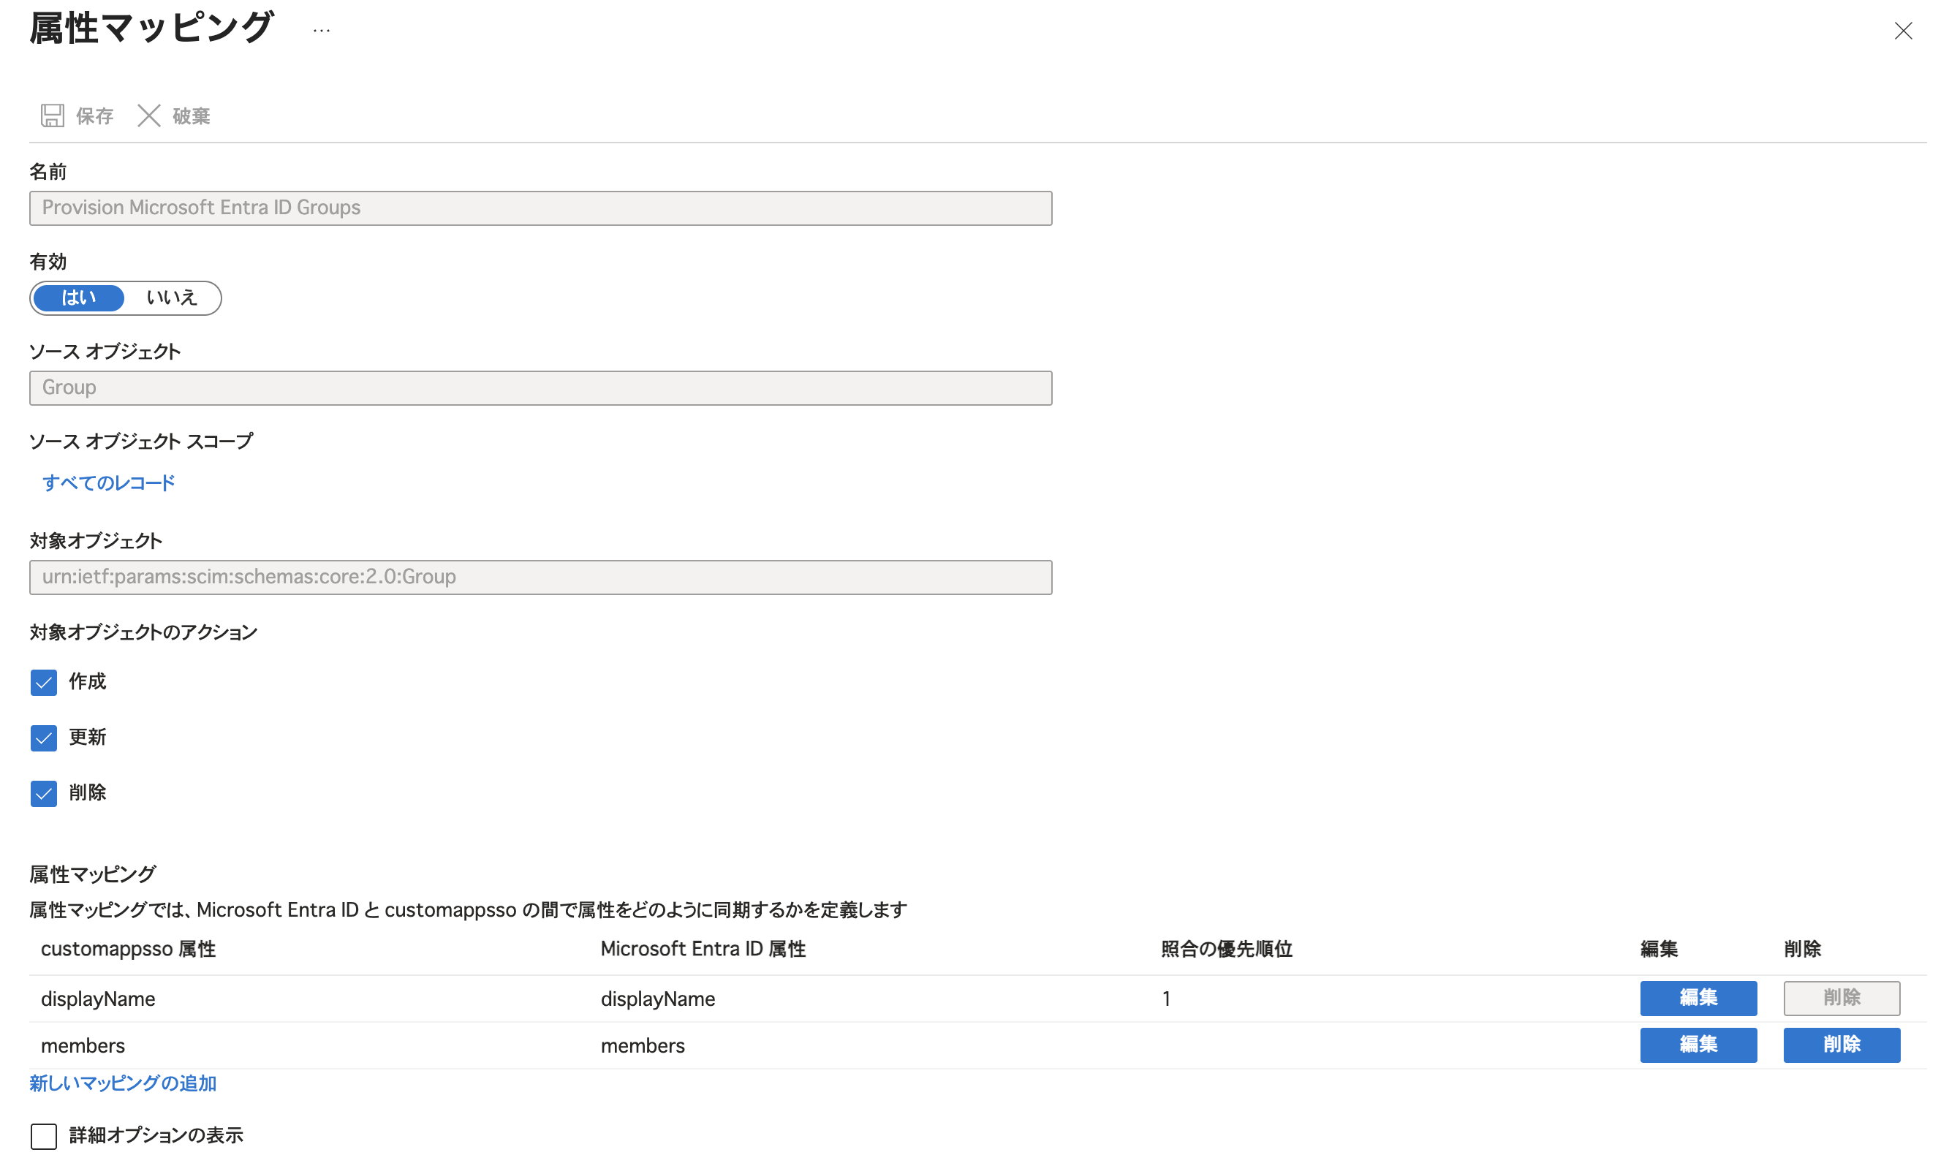Click the 対象オブジェクト SCIM schema field
1949x1174 pixels.
tap(540, 577)
